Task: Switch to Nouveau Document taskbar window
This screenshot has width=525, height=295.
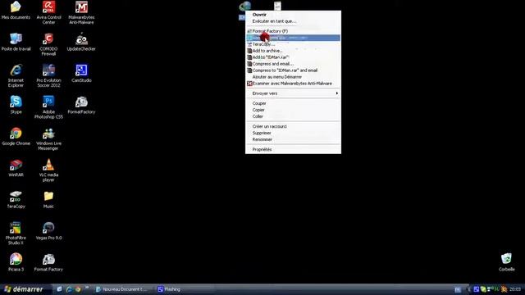Action: 122,289
